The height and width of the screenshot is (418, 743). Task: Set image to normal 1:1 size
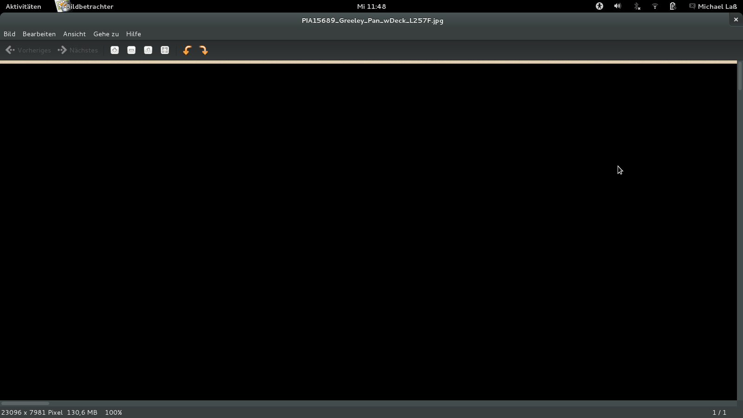tap(148, 50)
